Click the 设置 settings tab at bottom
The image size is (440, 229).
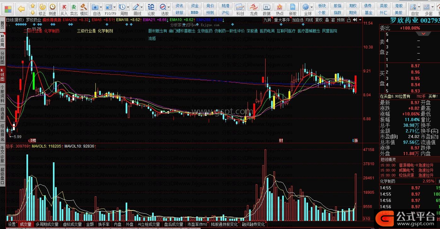coord(12,224)
